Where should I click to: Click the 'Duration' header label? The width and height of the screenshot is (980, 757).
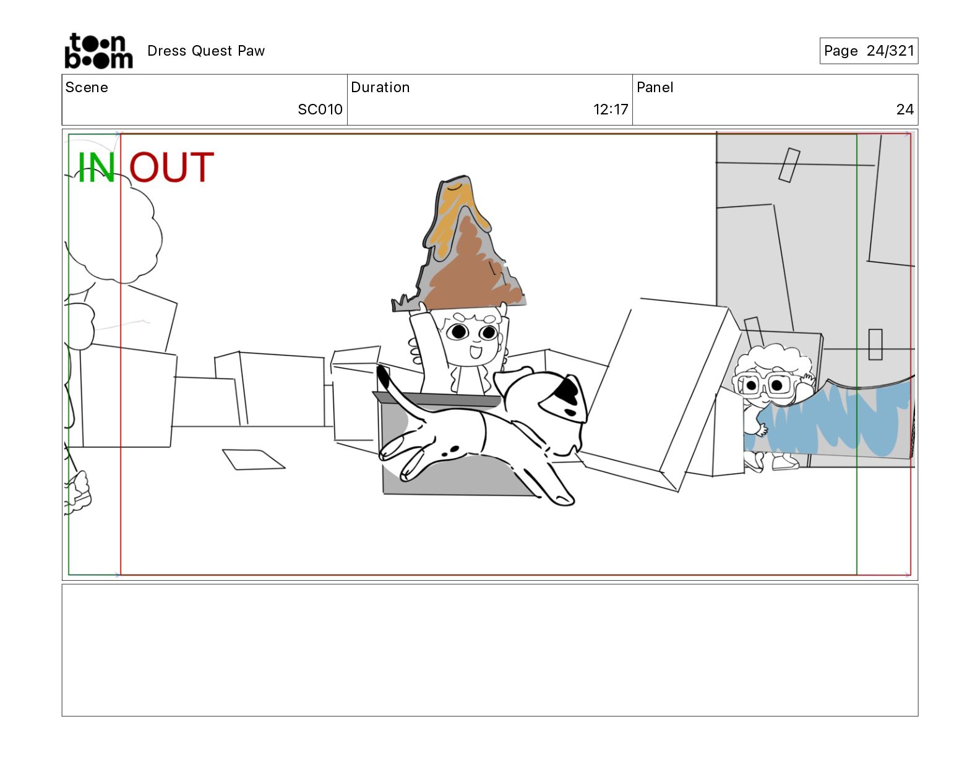coord(380,87)
